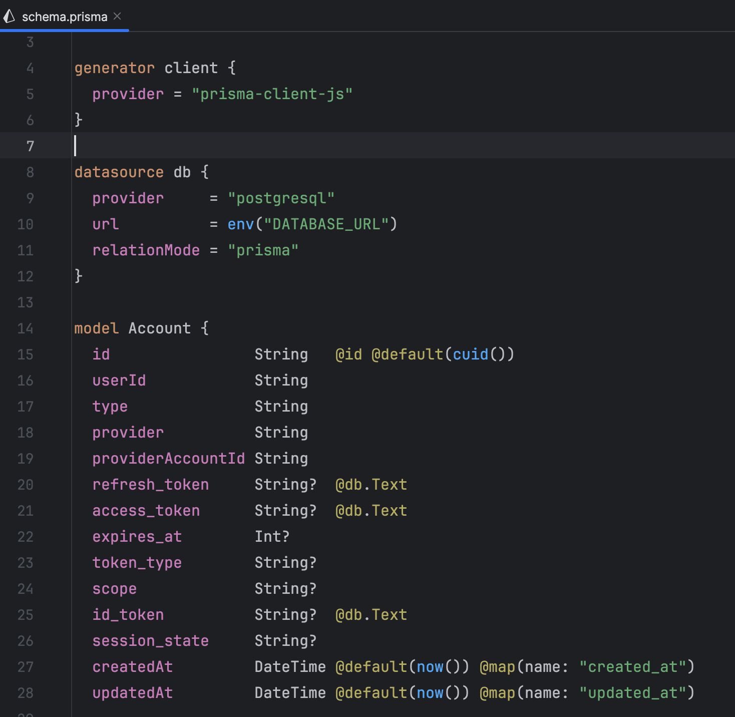Click line number 14 in the gutter
This screenshot has width=735, height=717.
pos(26,328)
